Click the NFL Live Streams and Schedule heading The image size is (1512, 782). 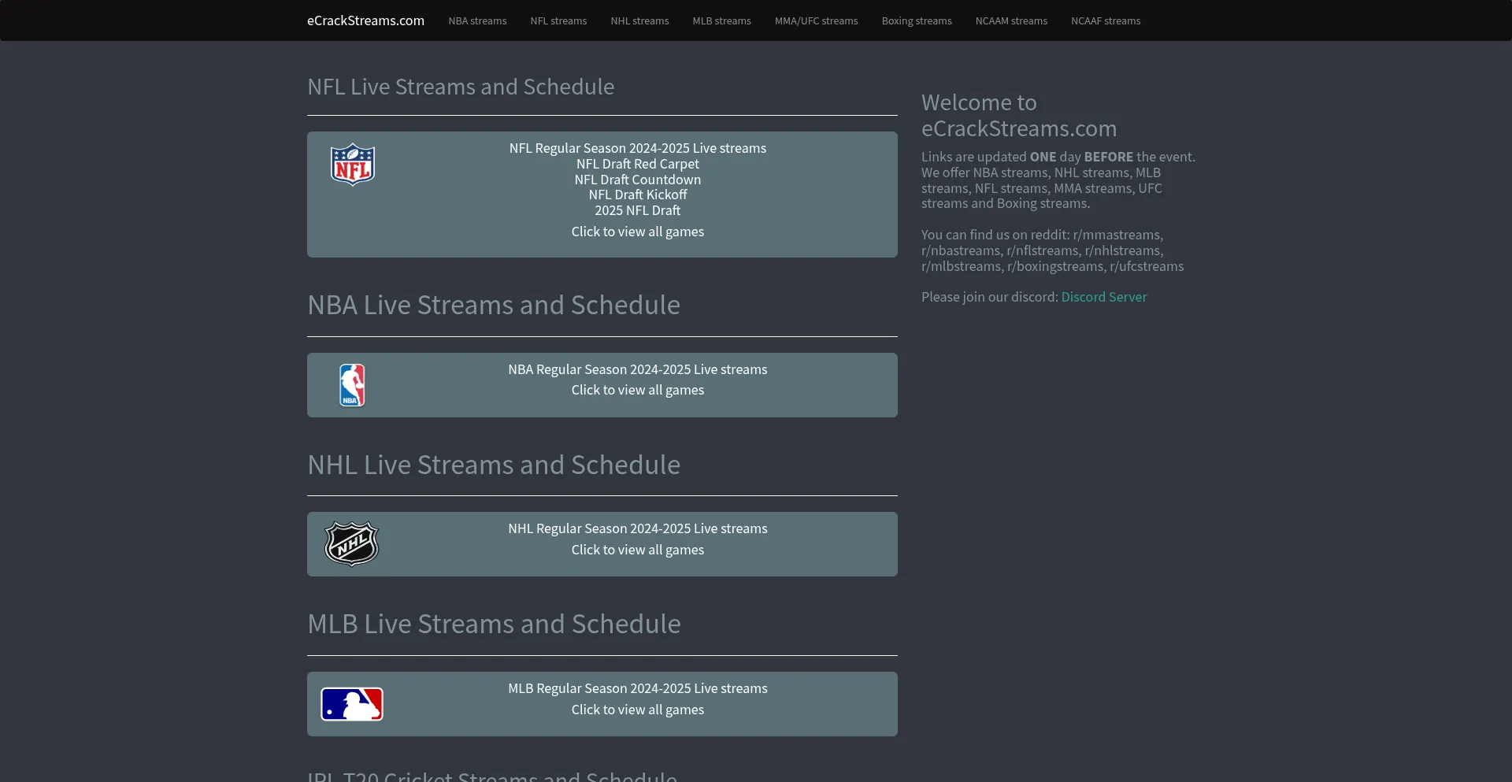[x=461, y=87]
